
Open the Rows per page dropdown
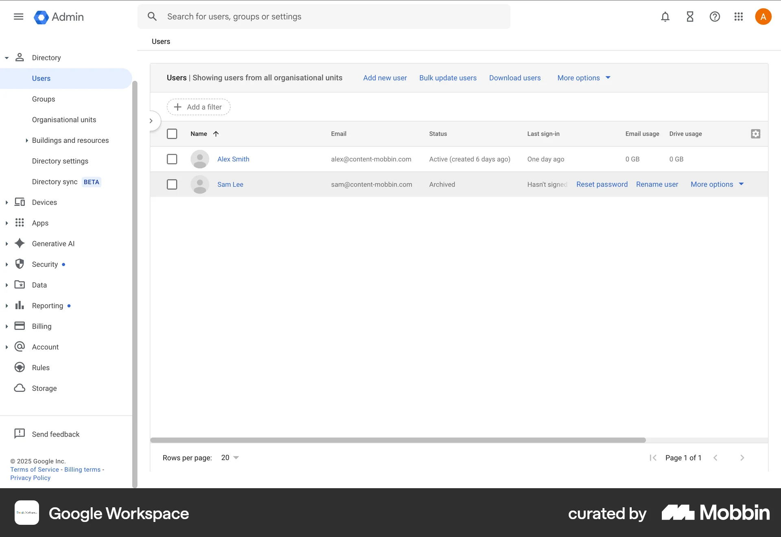point(229,457)
